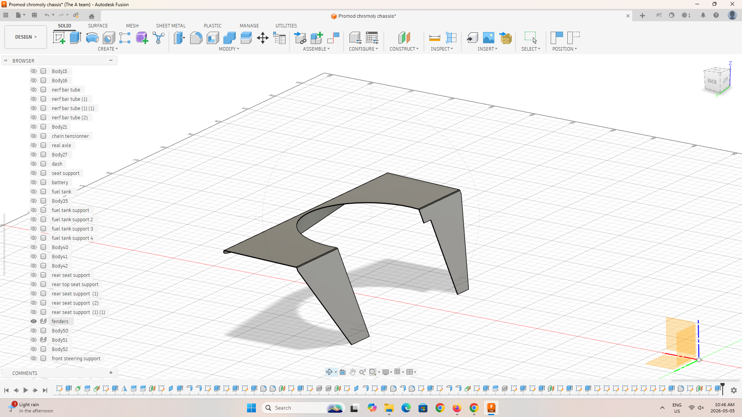Select the Extrude tool
Screen dimensions: 742x417
point(75,38)
